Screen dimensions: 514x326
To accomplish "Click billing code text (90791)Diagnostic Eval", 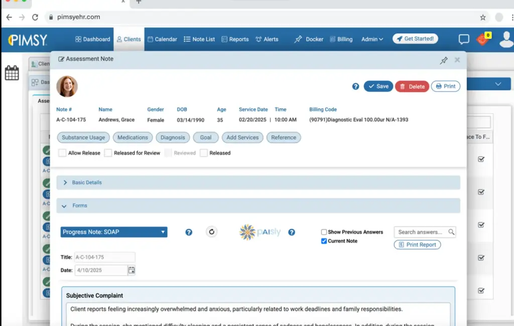I will click(x=358, y=120).
